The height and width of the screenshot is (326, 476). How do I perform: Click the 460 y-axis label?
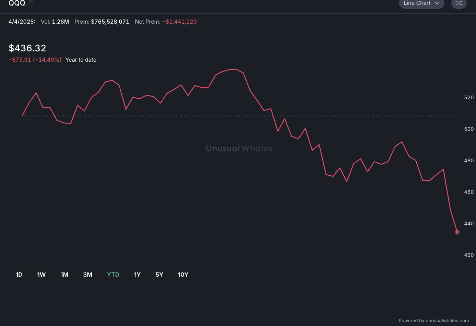(469, 192)
